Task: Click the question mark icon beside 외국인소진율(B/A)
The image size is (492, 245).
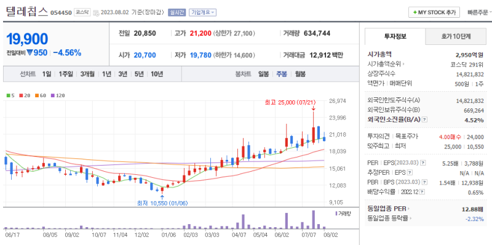Action: click(425, 119)
